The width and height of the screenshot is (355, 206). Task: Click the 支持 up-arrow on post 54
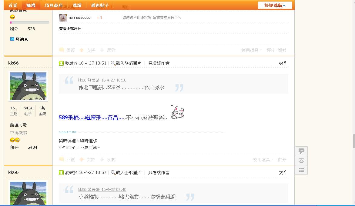[x=82, y=159]
